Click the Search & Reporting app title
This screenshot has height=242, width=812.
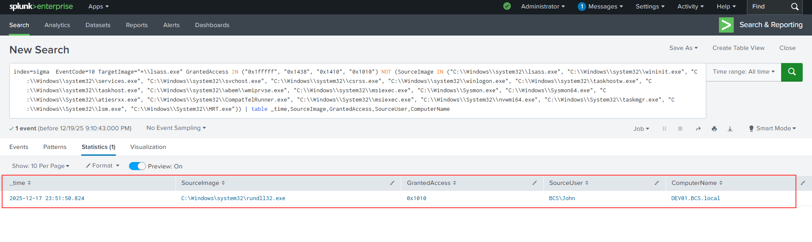(x=771, y=25)
